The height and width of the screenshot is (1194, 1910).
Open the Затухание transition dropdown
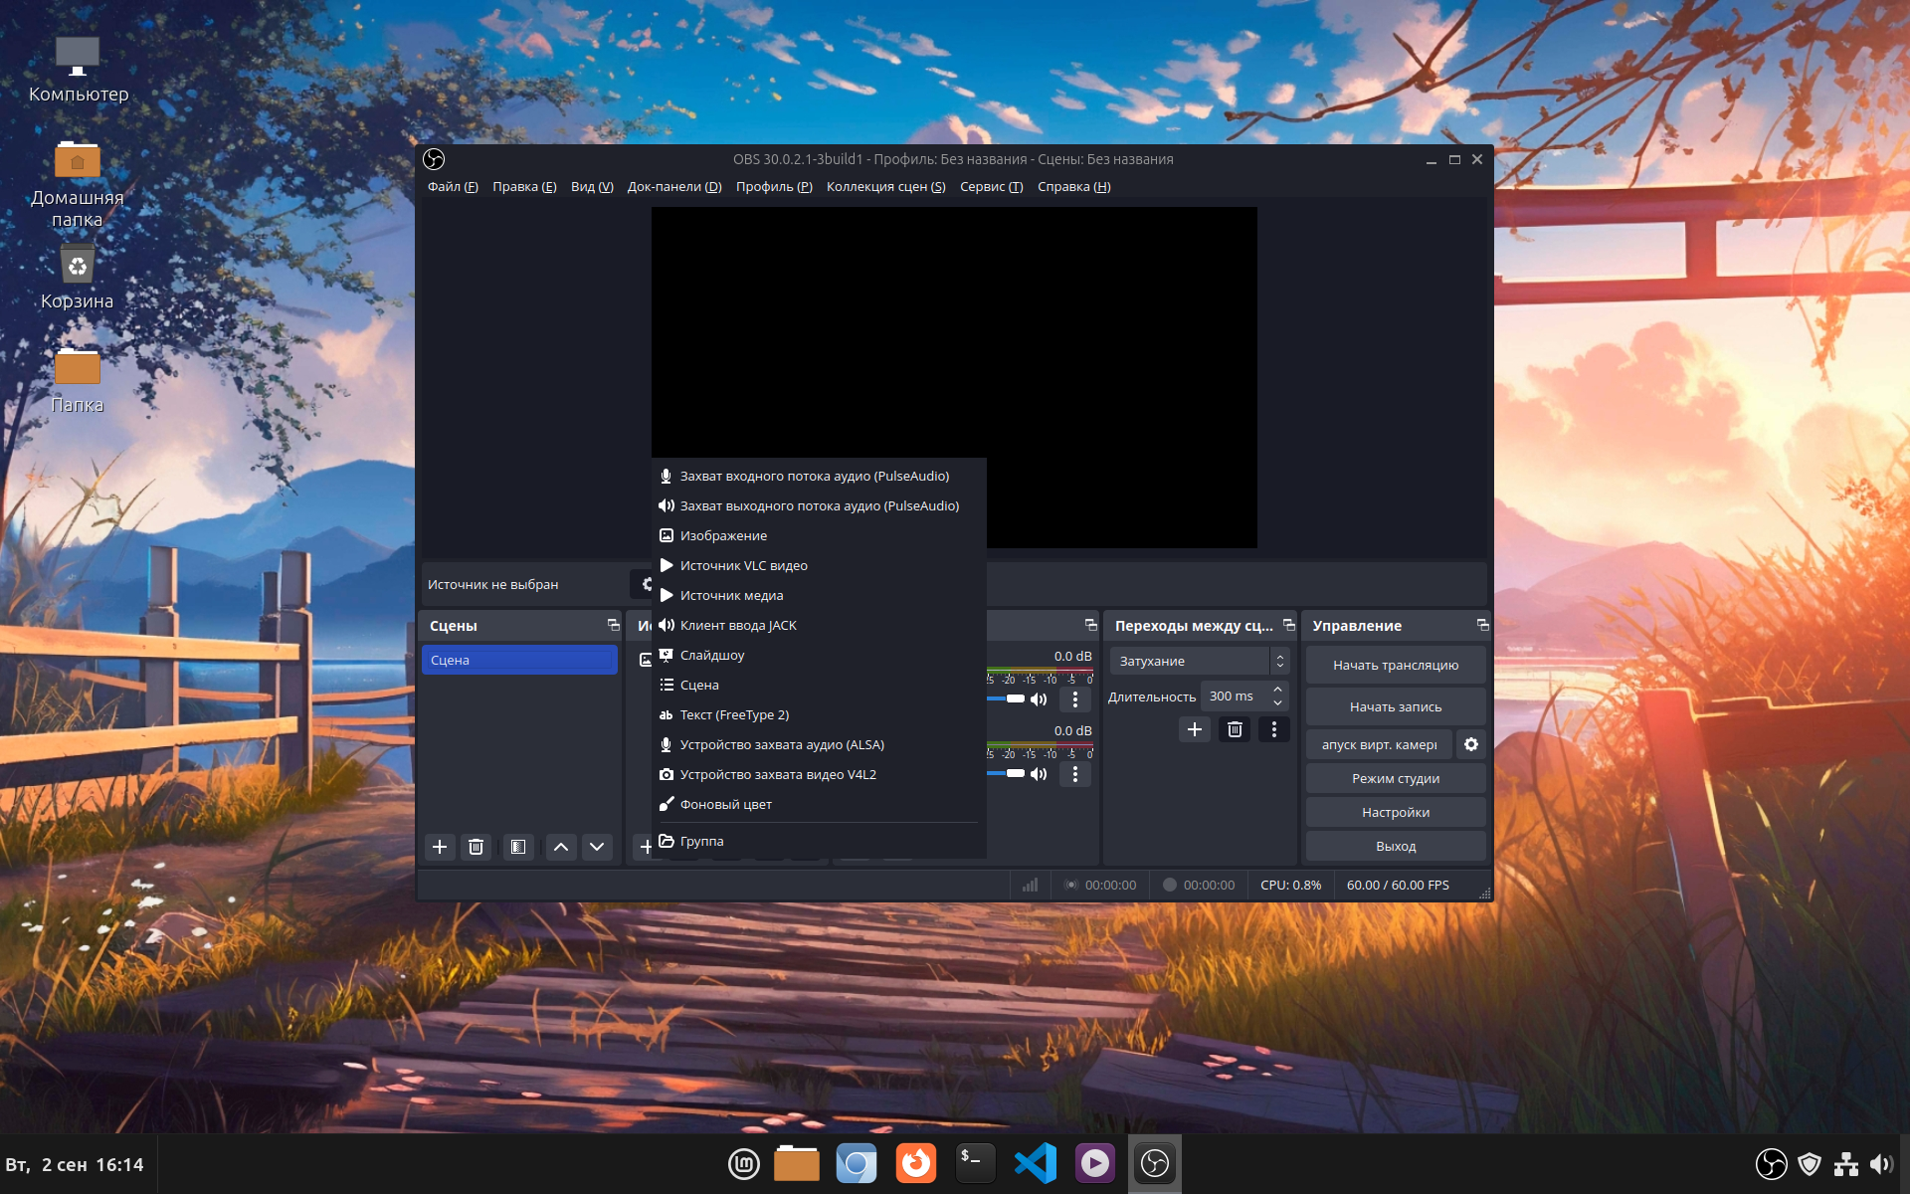1199,661
